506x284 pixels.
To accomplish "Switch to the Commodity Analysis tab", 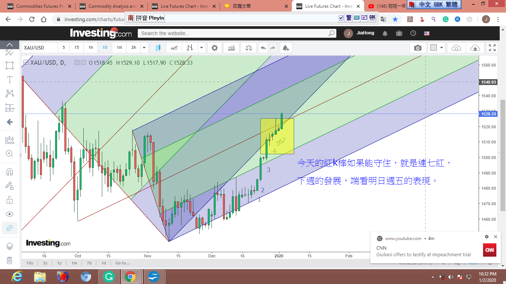I will click(112, 6).
